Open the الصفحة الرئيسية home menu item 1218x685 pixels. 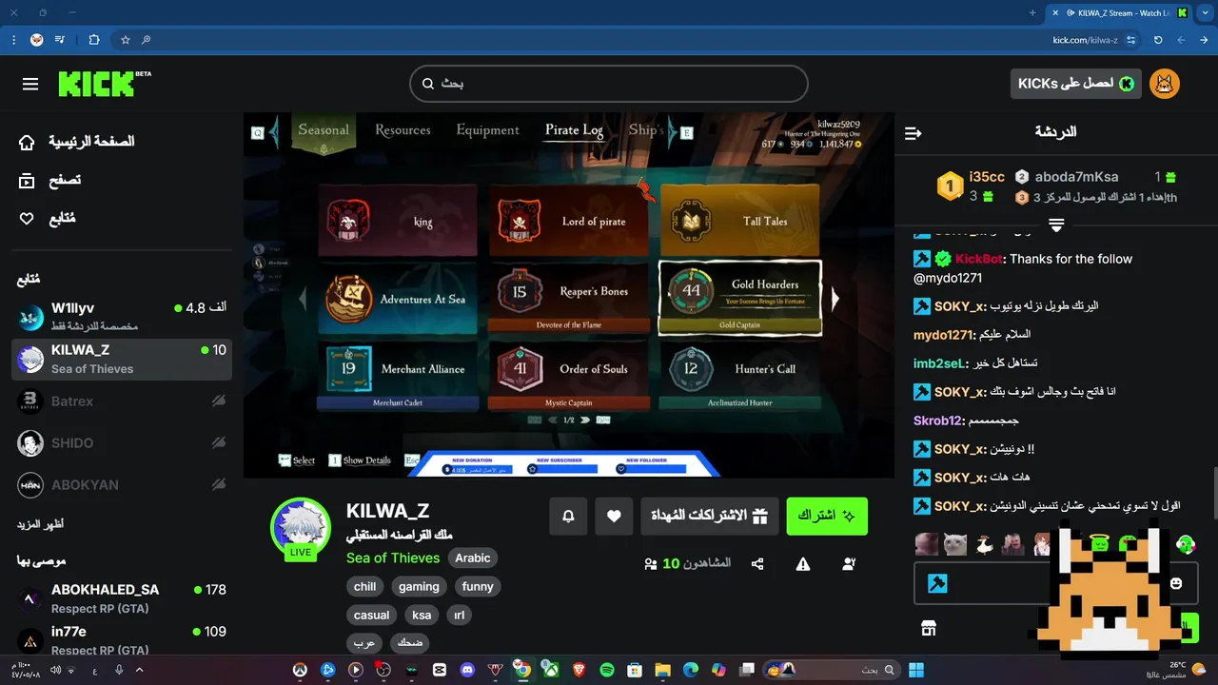click(x=91, y=142)
